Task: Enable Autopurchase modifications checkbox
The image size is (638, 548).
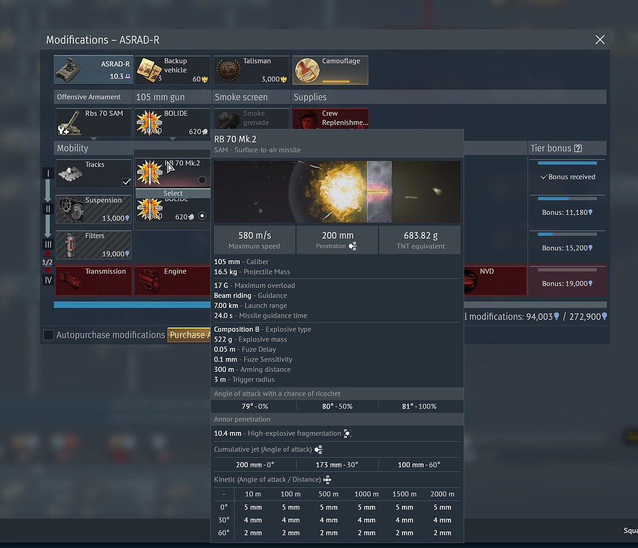Action: click(48, 335)
